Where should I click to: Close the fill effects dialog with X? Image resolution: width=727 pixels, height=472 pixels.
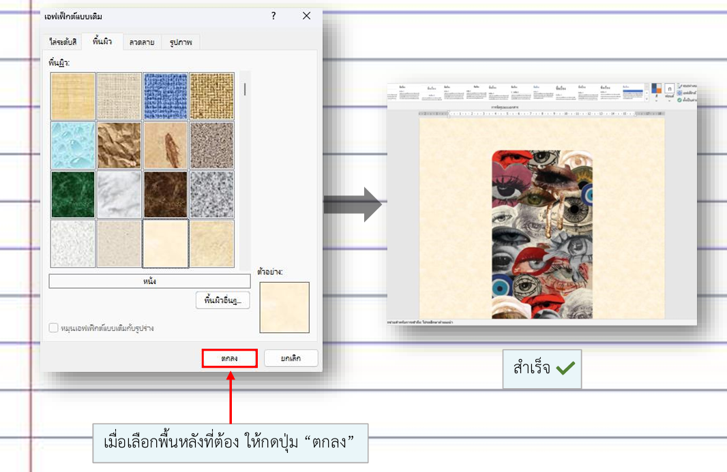306,16
